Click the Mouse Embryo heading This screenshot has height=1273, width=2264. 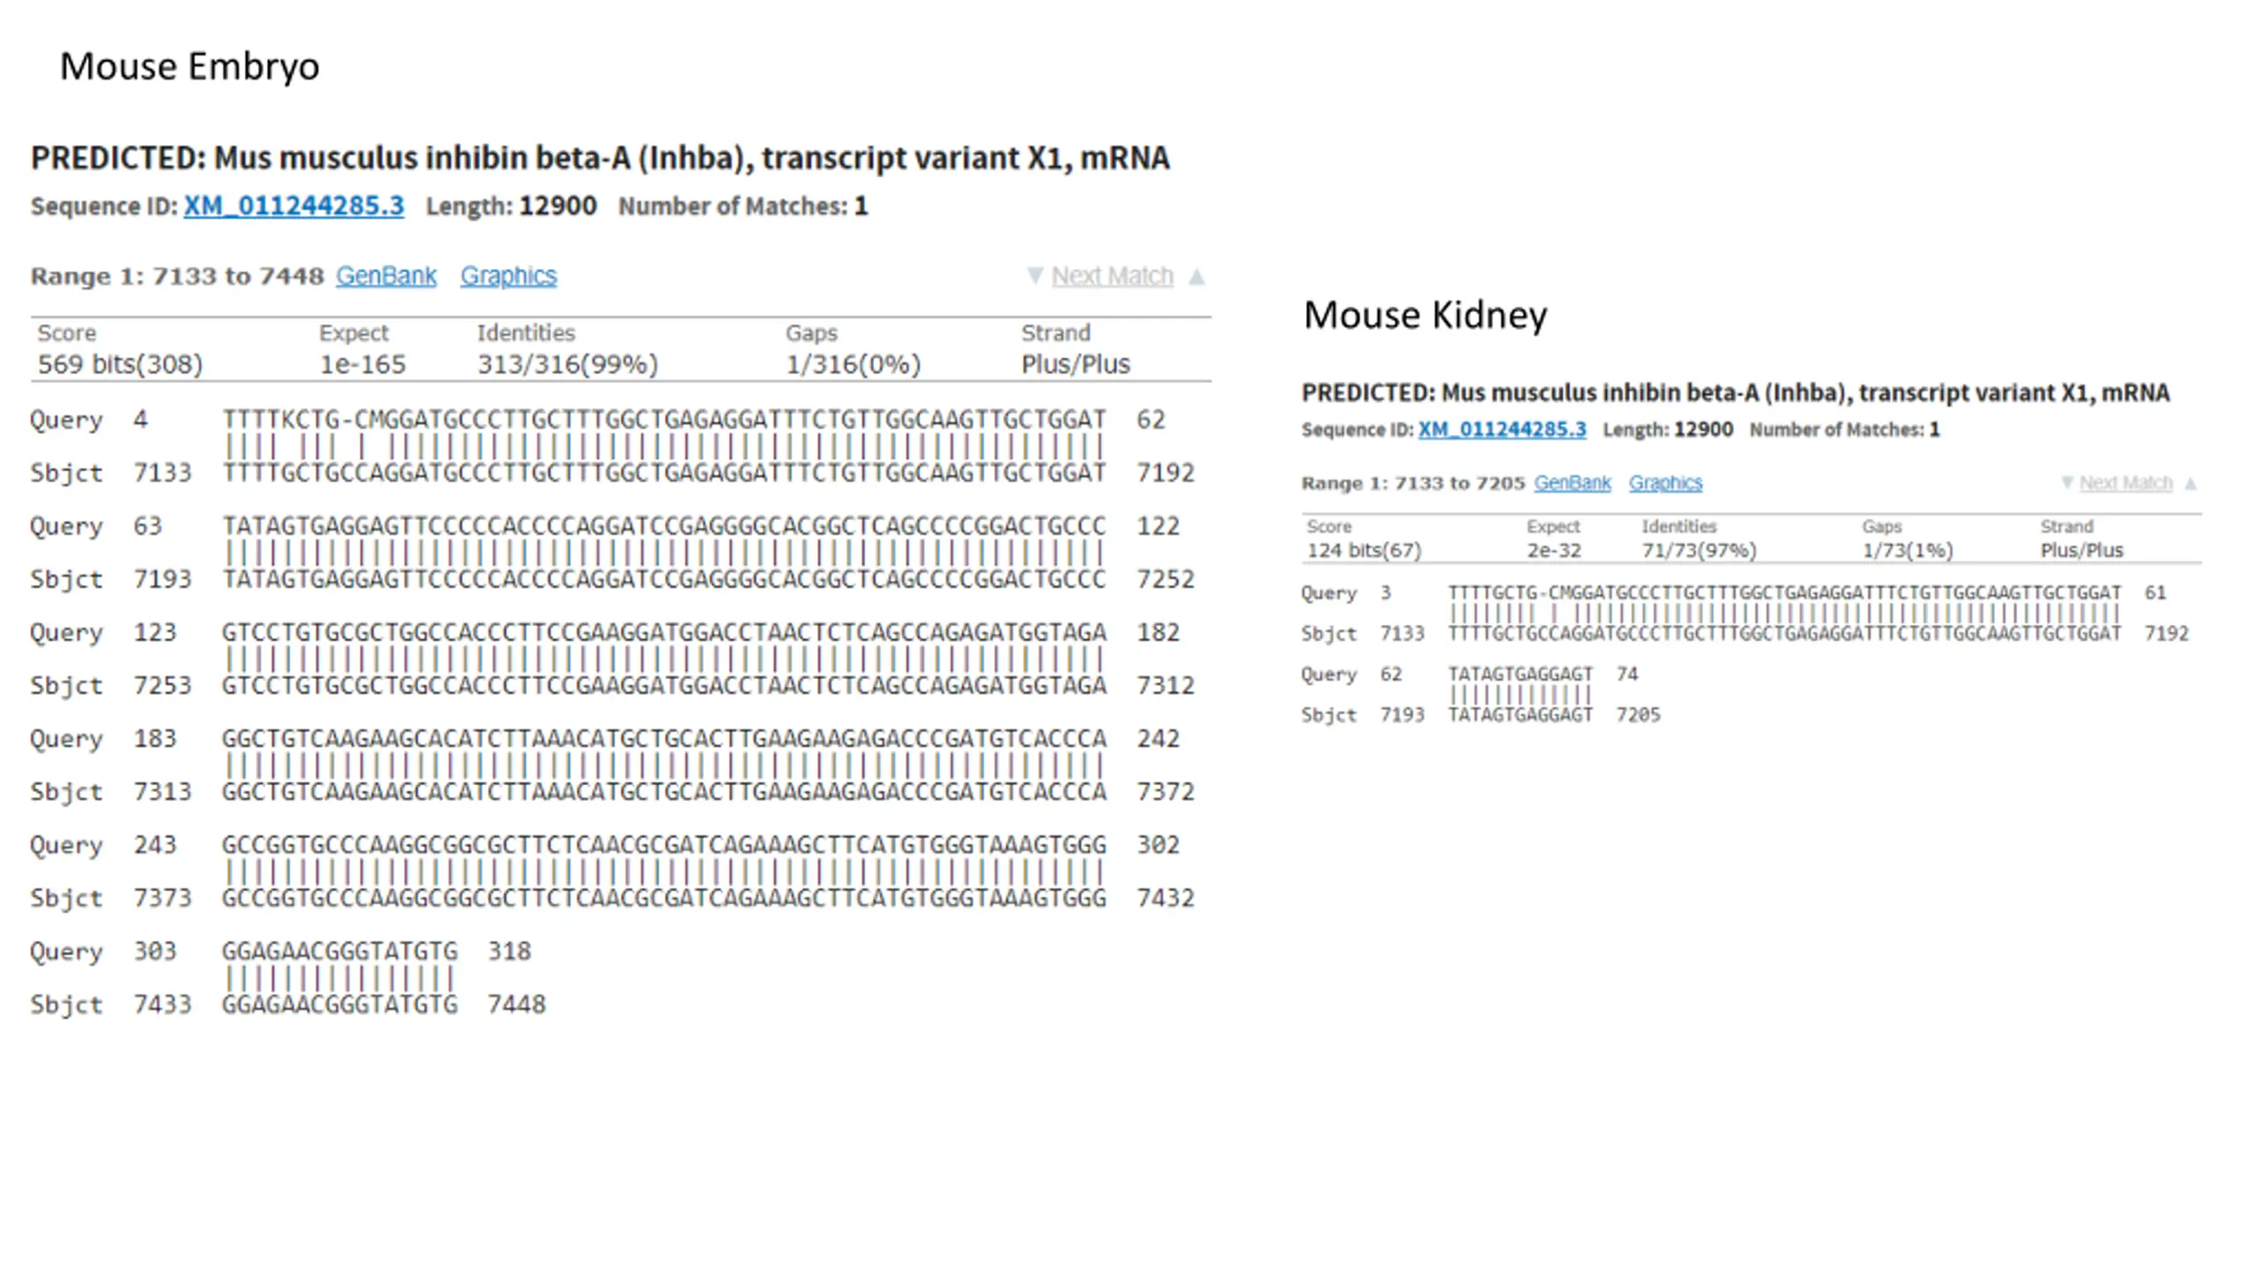coord(189,67)
